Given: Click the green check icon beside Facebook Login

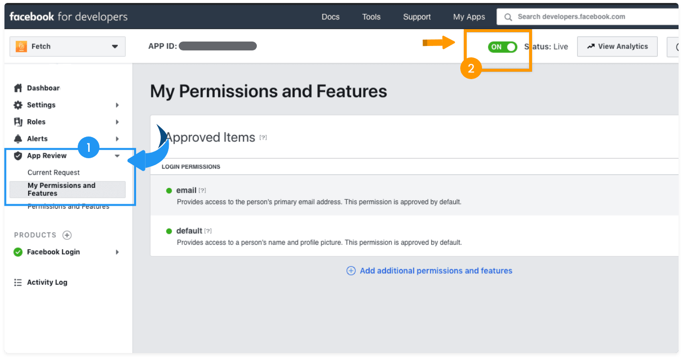Looking at the screenshot, I should [x=18, y=252].
